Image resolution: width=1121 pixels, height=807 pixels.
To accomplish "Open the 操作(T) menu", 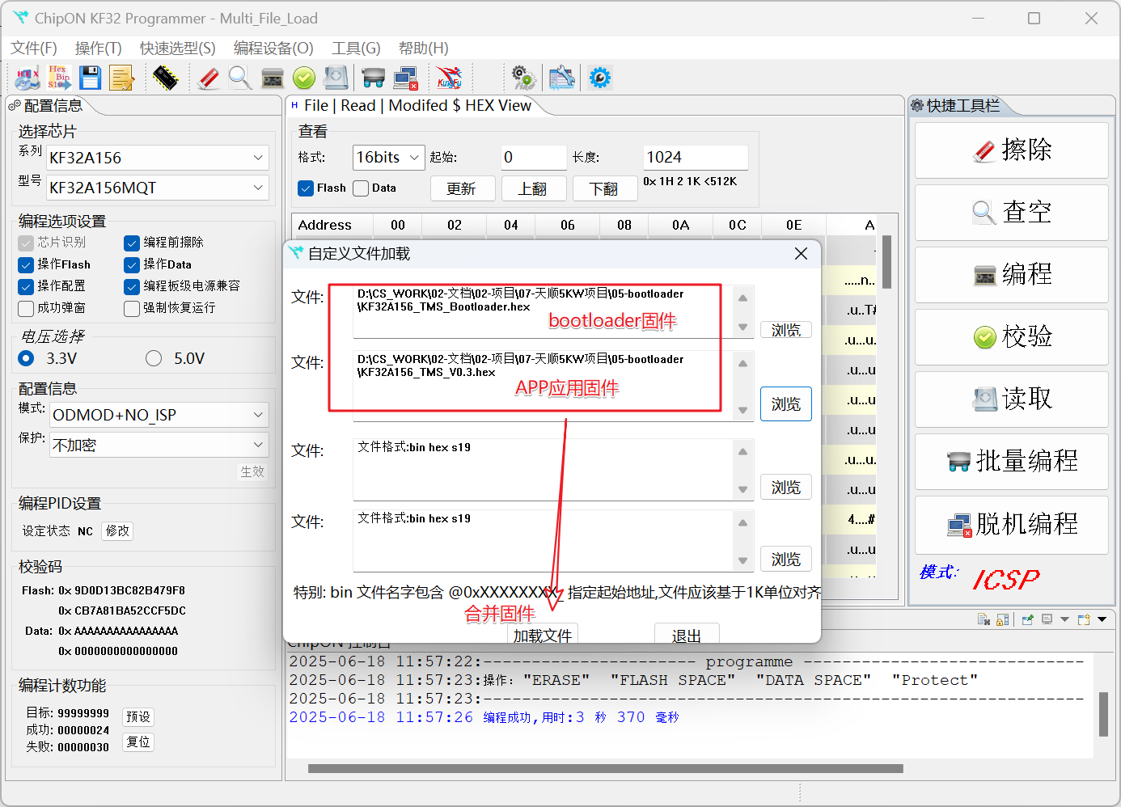I will 98,49.
